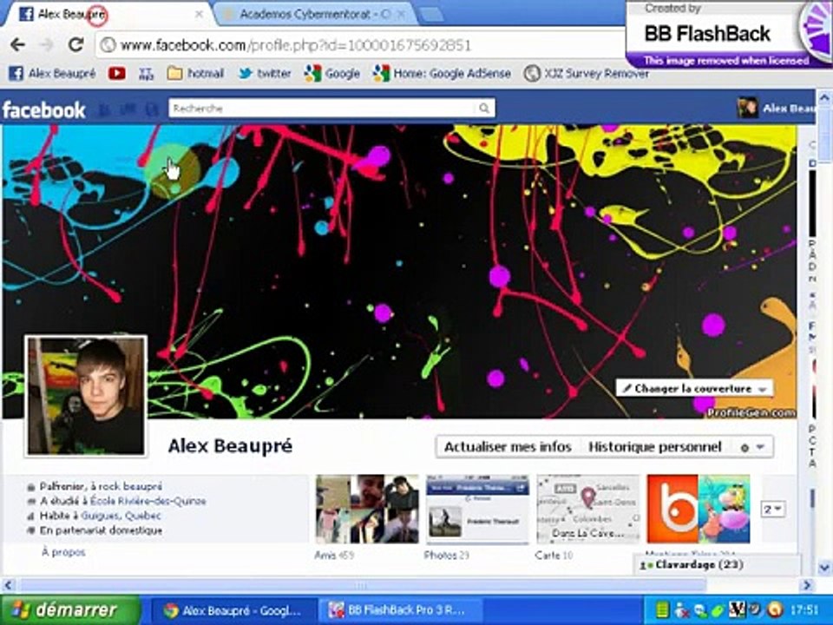
Task: Click the 17:51 system clock
Action: [803, 609]
